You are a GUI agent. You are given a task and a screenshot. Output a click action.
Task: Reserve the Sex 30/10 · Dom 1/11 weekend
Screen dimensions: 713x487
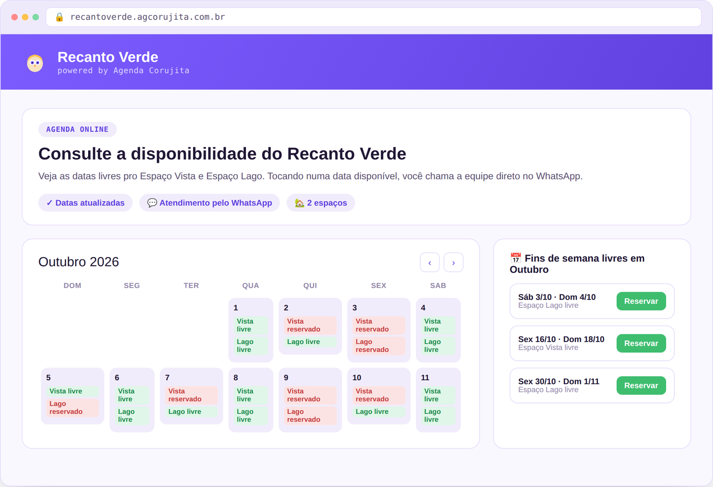pos(641,386)
